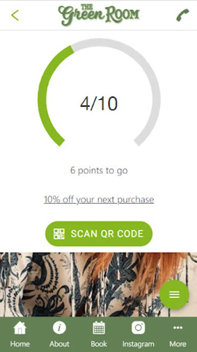This screenshot has width=197, height=352.
Task: Open the floating hamburger menu button
Action: click(174, 295)
